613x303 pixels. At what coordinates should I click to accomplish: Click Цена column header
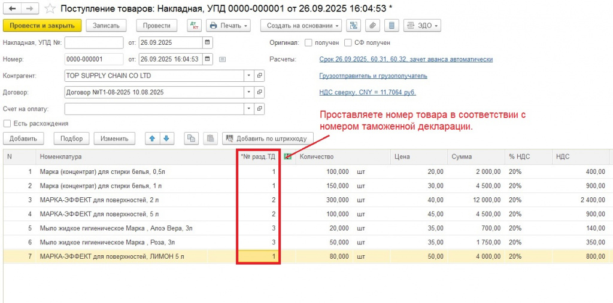coord(419,157)
